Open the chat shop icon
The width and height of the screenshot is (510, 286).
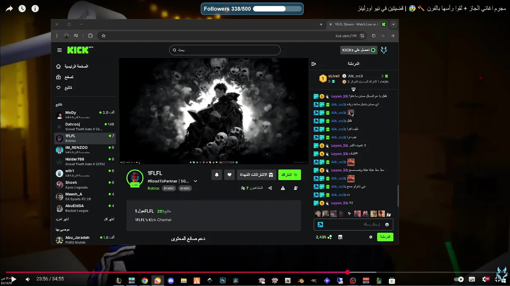point(340,237)
